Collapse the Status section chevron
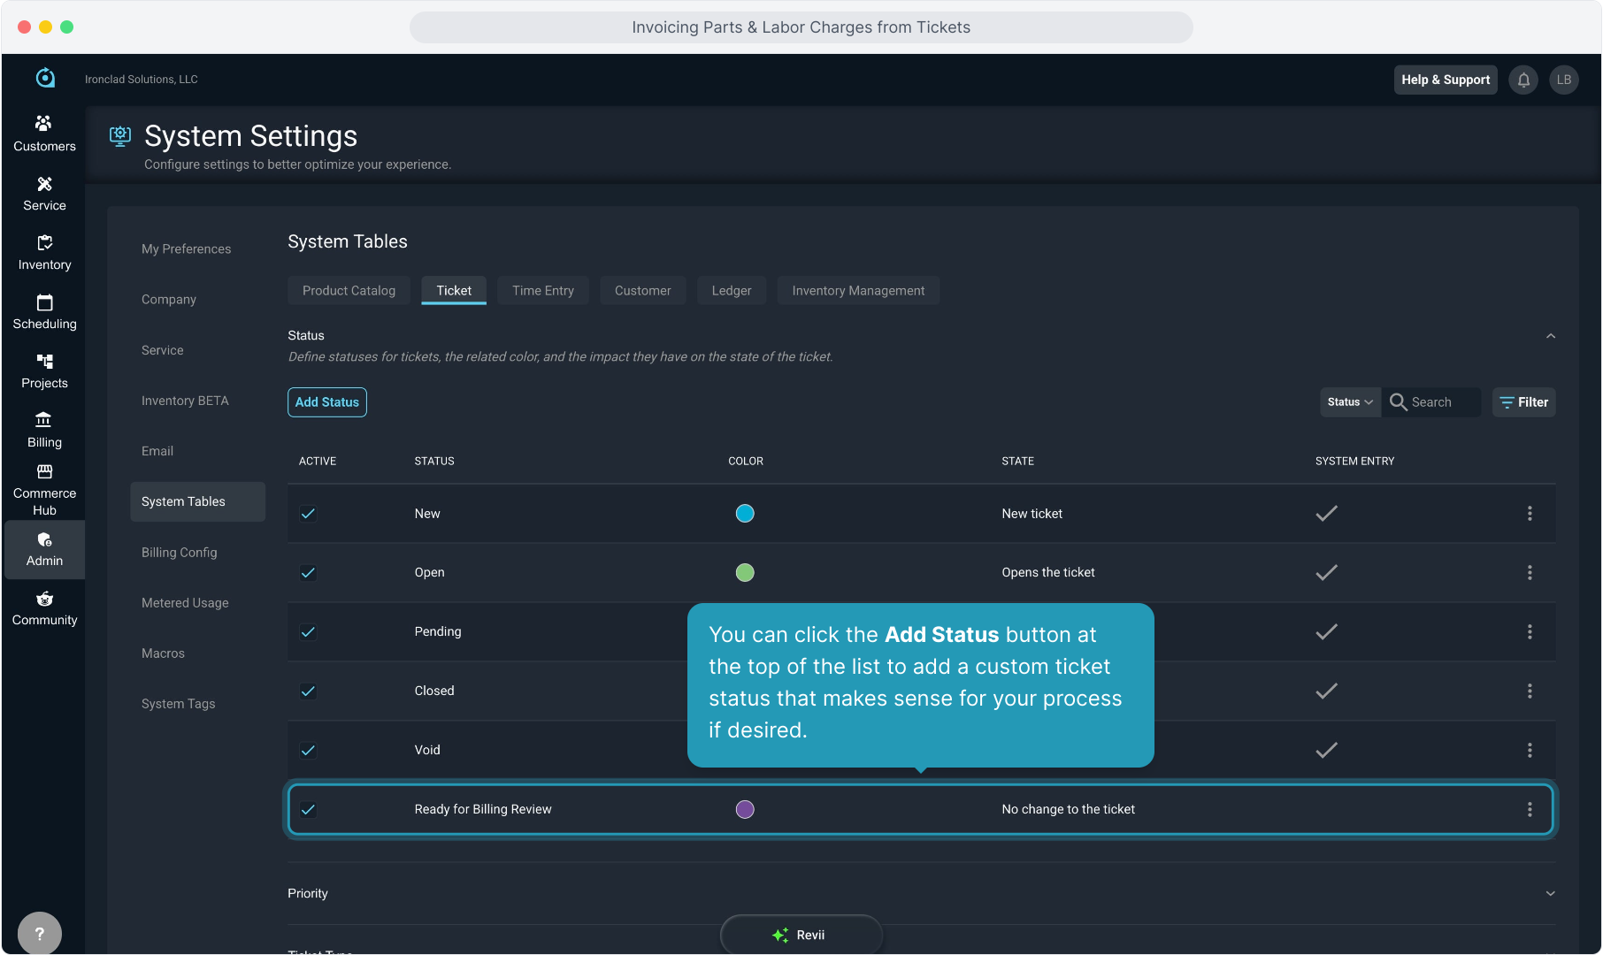 click(1550, 336)
